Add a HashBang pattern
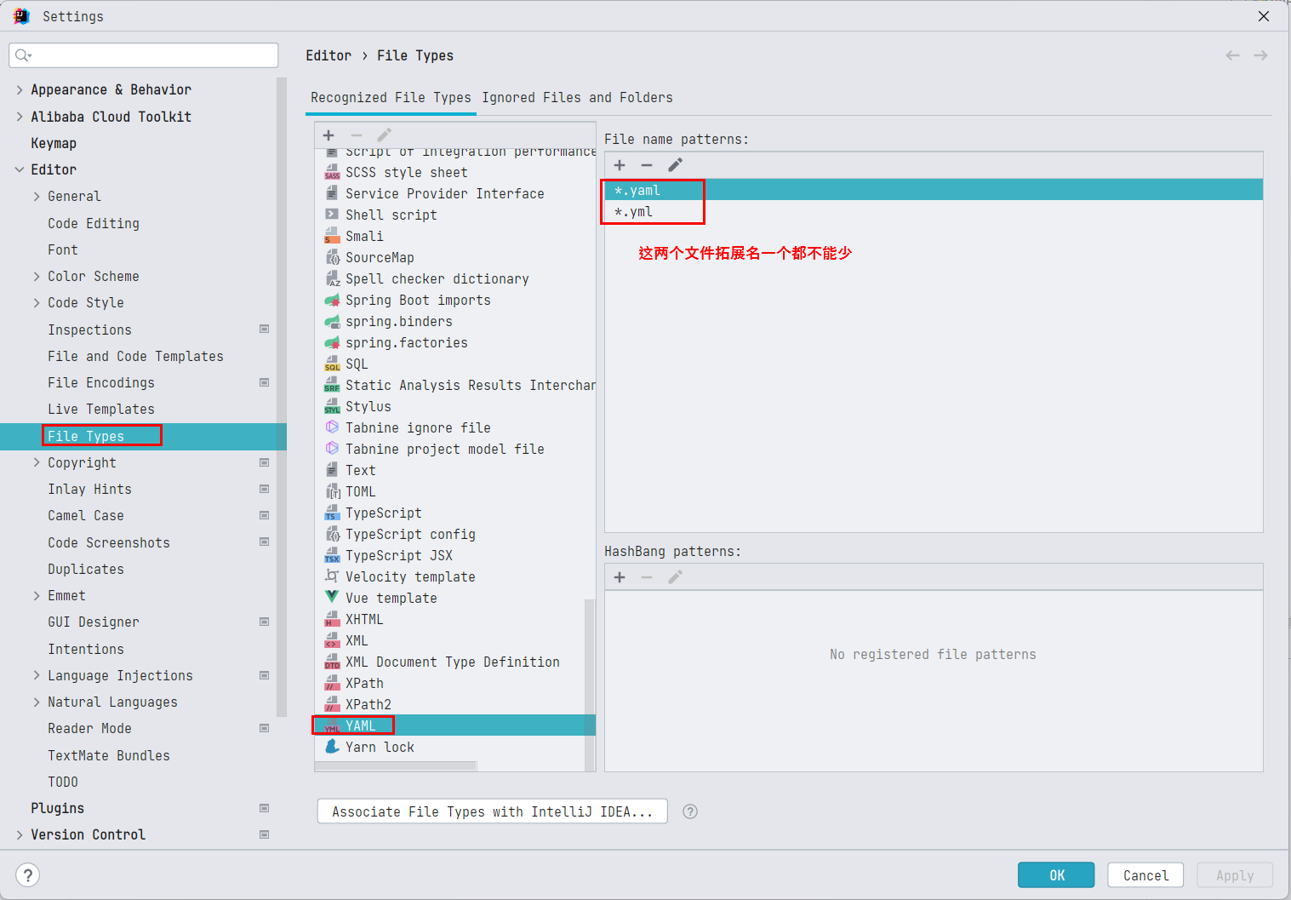1291x900 pixels. pyautogui.click(x=620, y=577)
